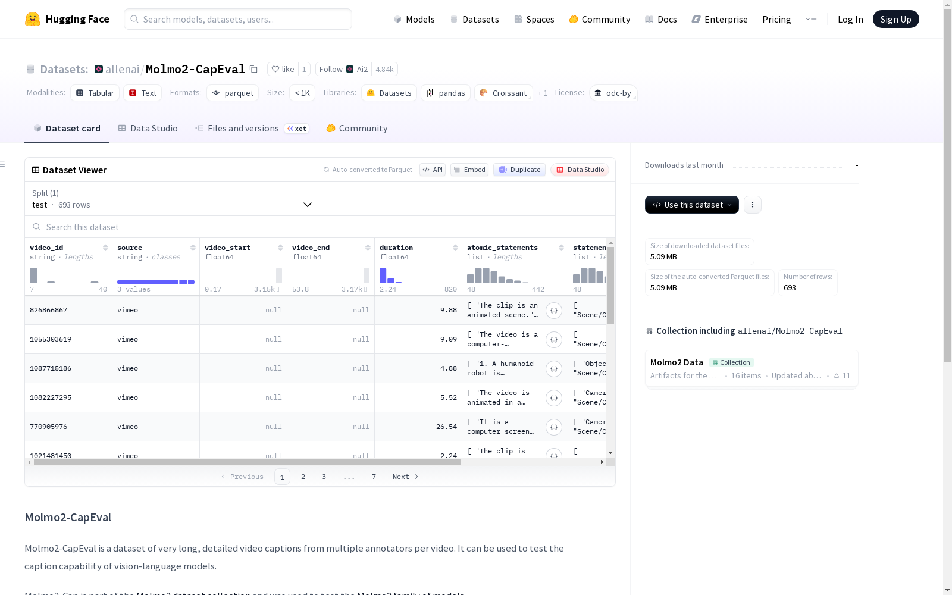This screenshot has width=952, height=595.
Task: Sort by the duration column
Action: click(455, 248)
